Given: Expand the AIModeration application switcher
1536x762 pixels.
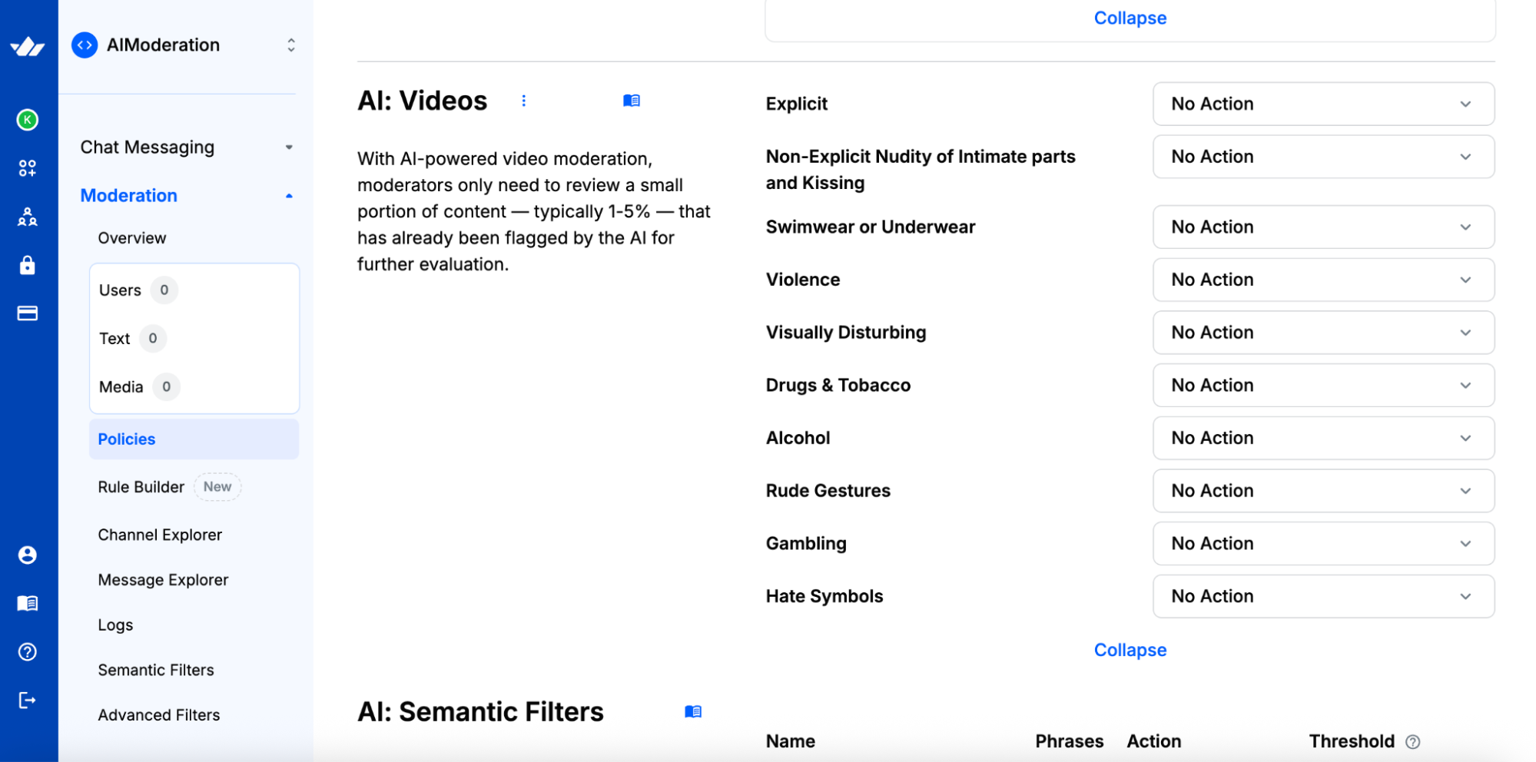Looking at the screenshot, I should 290,45.
